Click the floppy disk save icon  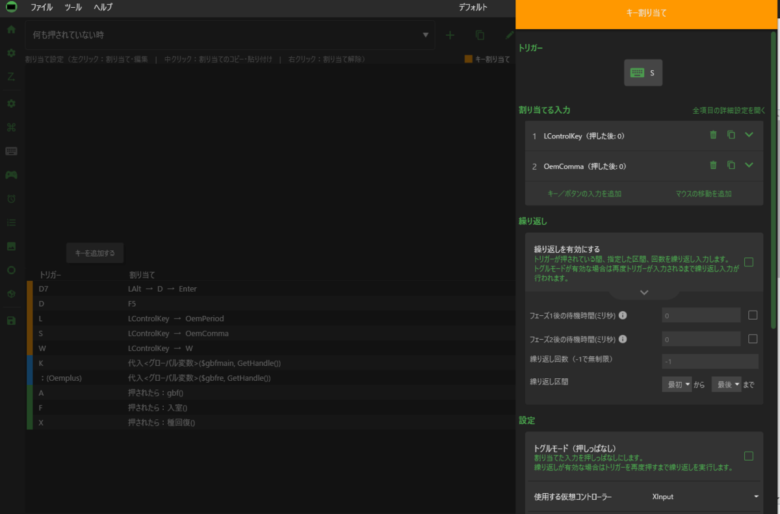(x=11, y=320)
